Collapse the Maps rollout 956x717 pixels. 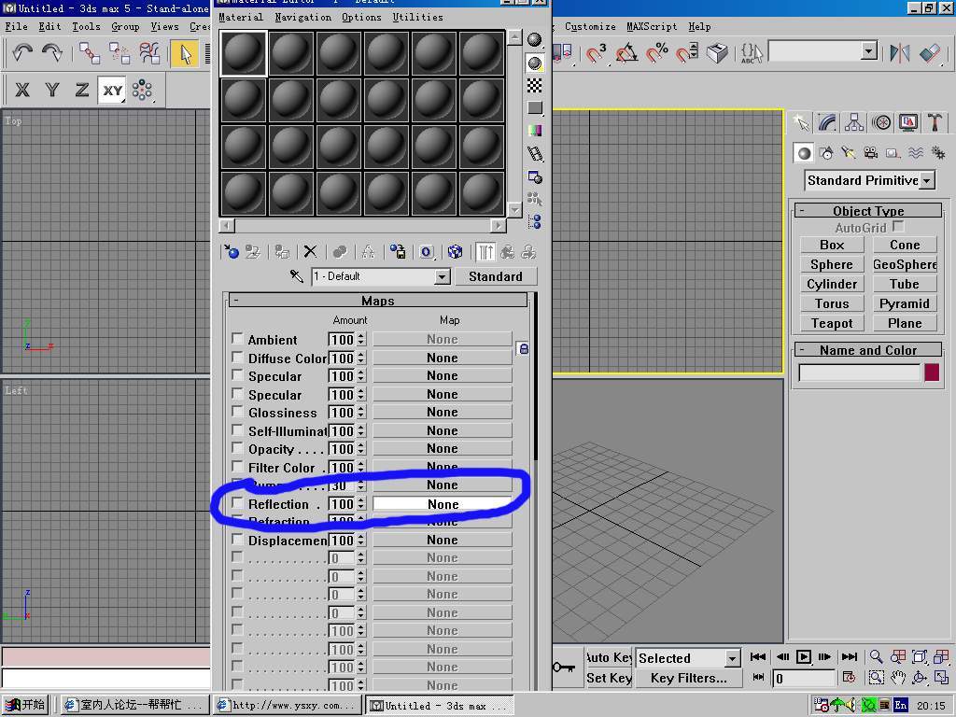[x=378, y=301]
